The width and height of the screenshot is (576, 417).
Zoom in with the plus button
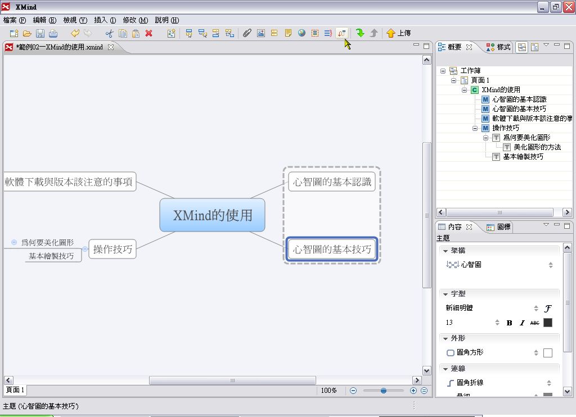413,391
